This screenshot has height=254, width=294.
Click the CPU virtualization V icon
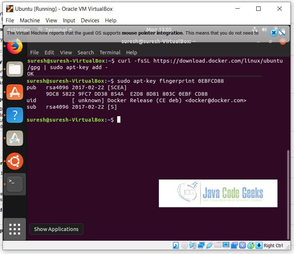[243, 245]
